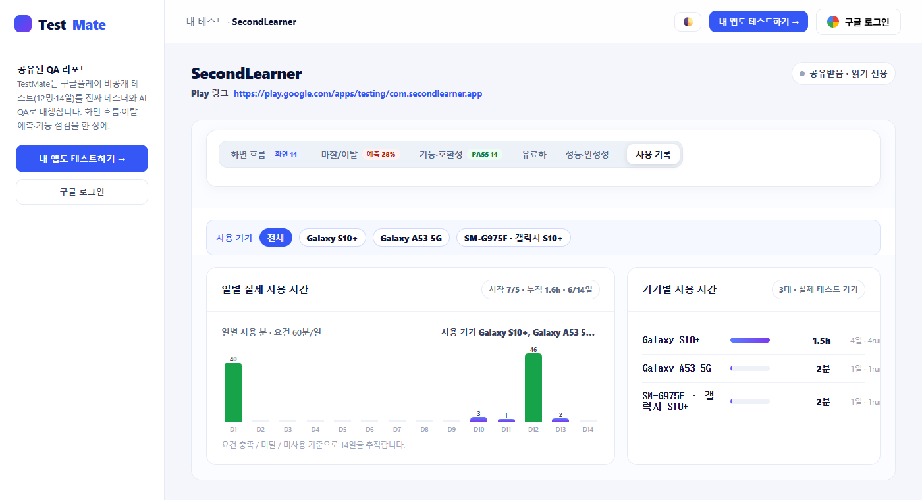Image resolution: width=922 pixels, height=500 pixels.
Task: Open the Play testing link URL
Action: coord(358,94)
